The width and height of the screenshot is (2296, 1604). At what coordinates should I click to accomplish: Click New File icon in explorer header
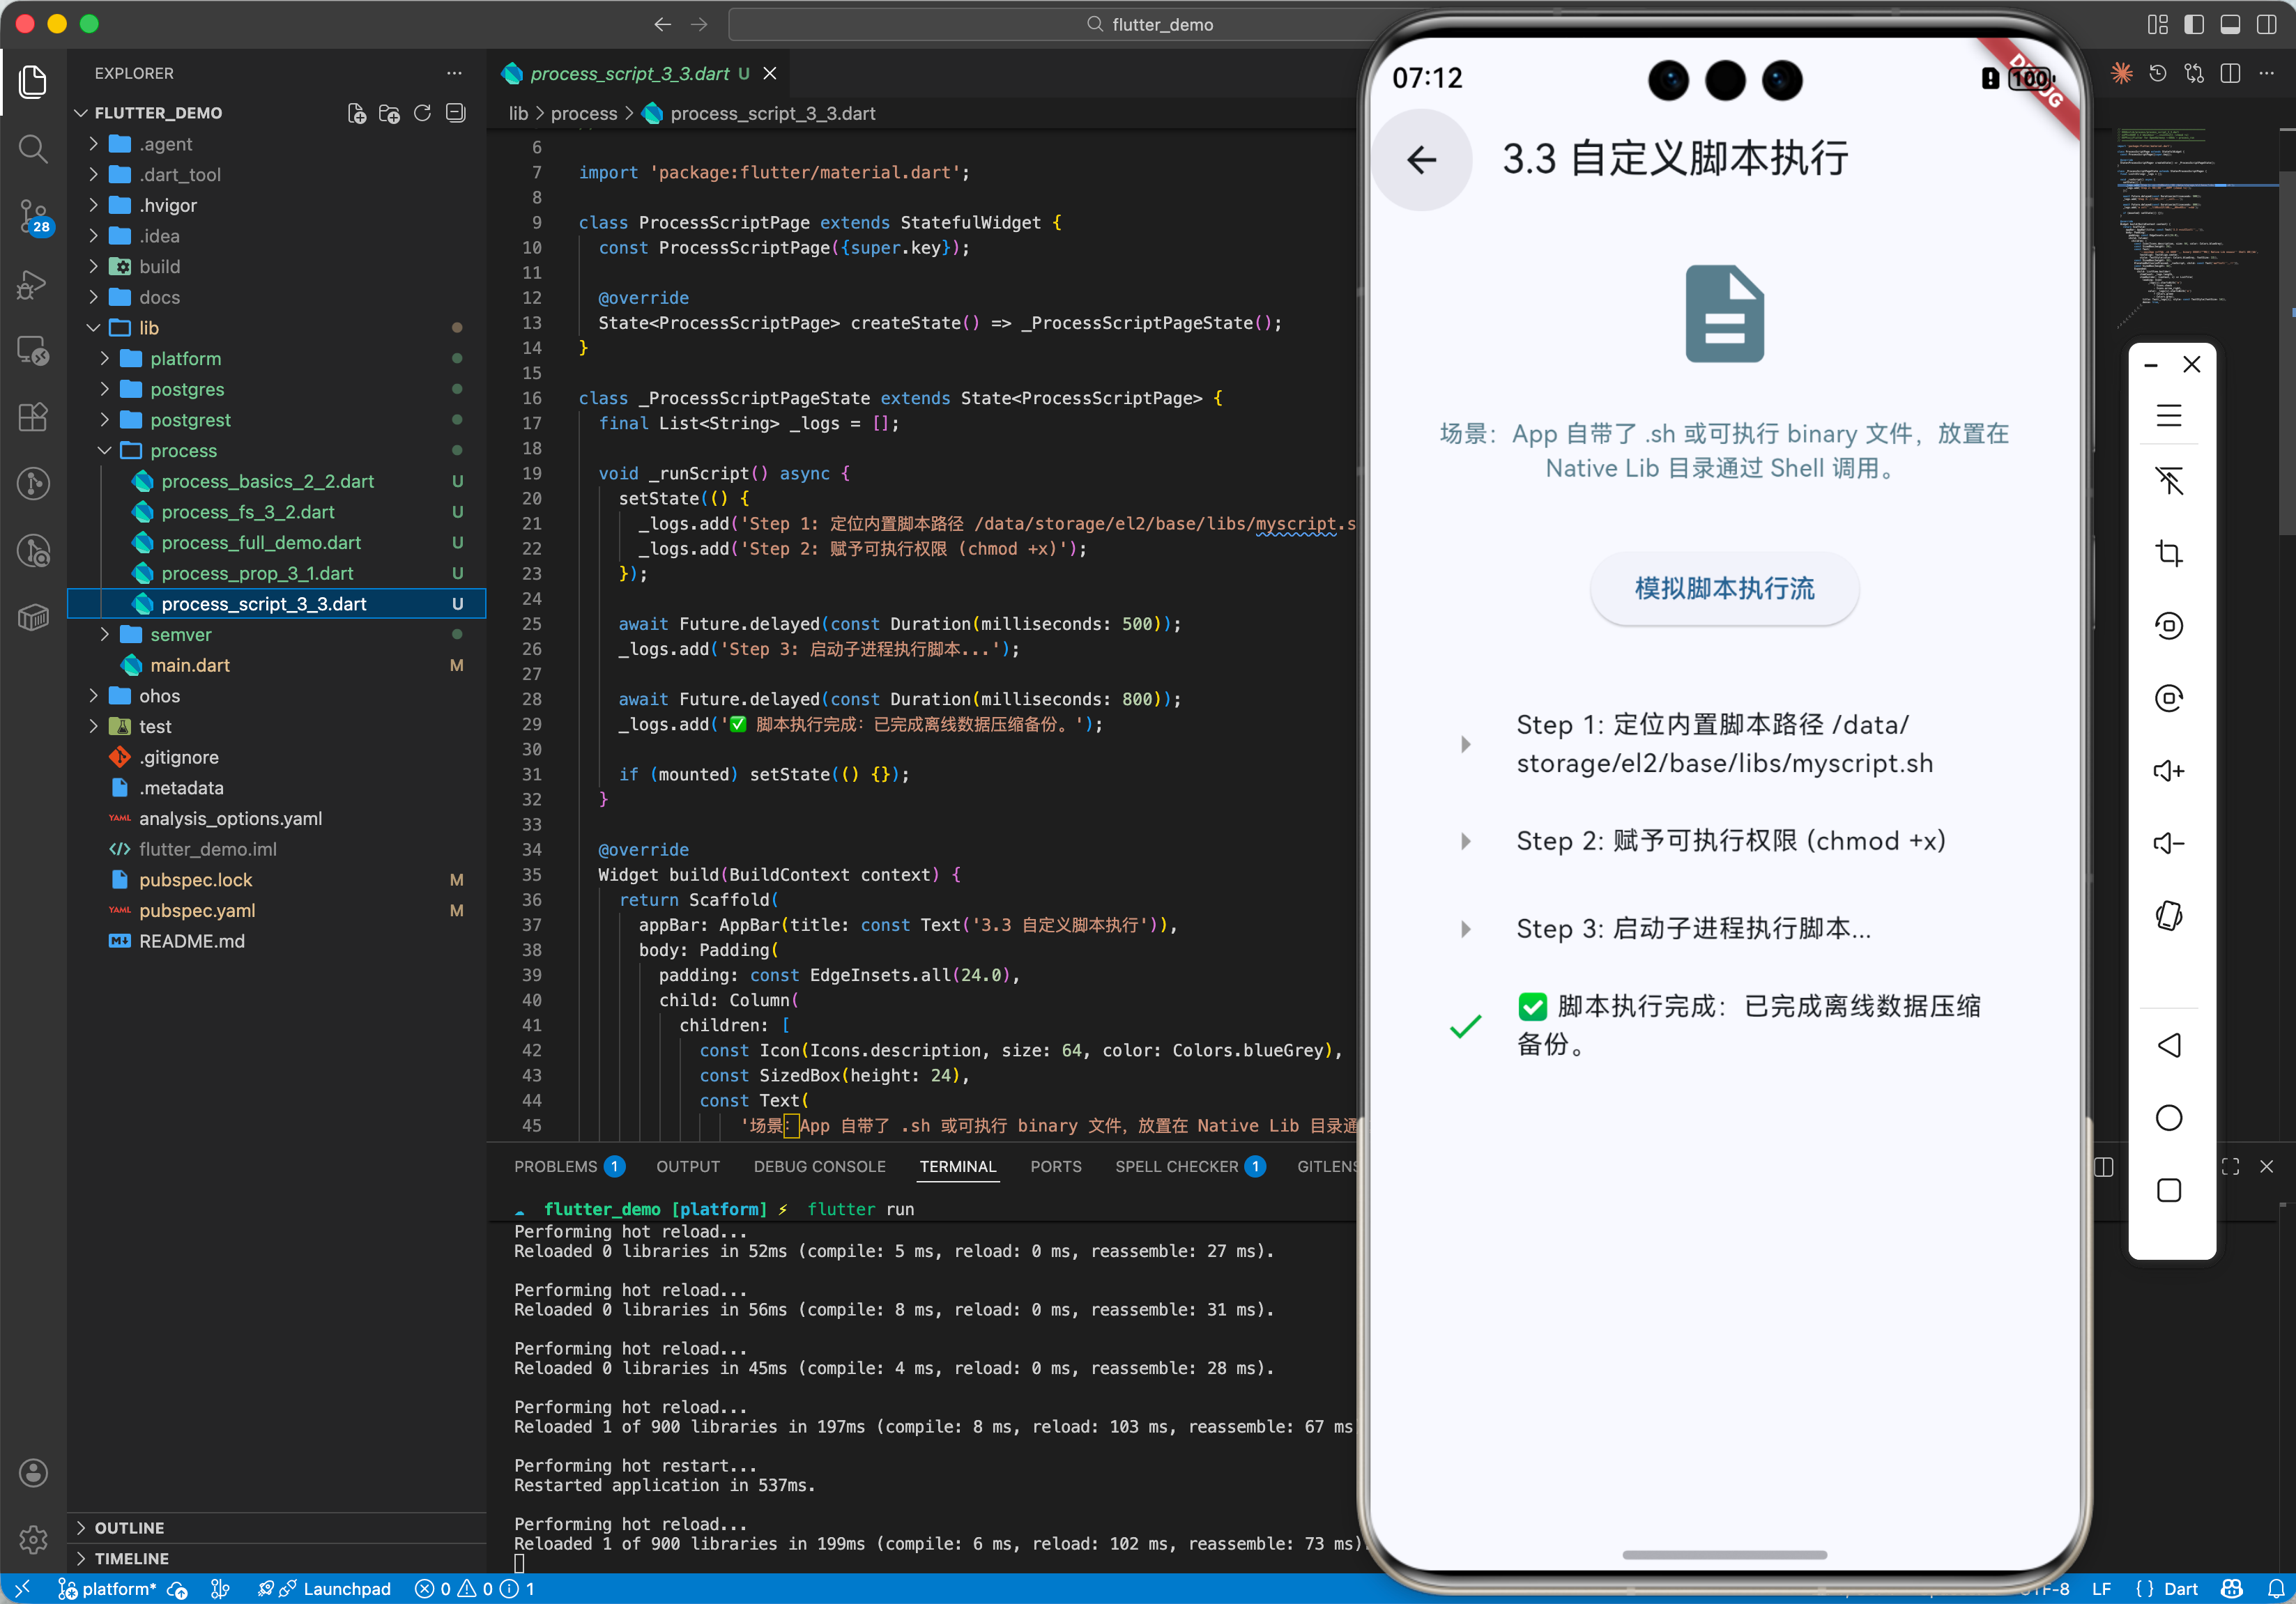pyautogui.click(x=356, y=113)
